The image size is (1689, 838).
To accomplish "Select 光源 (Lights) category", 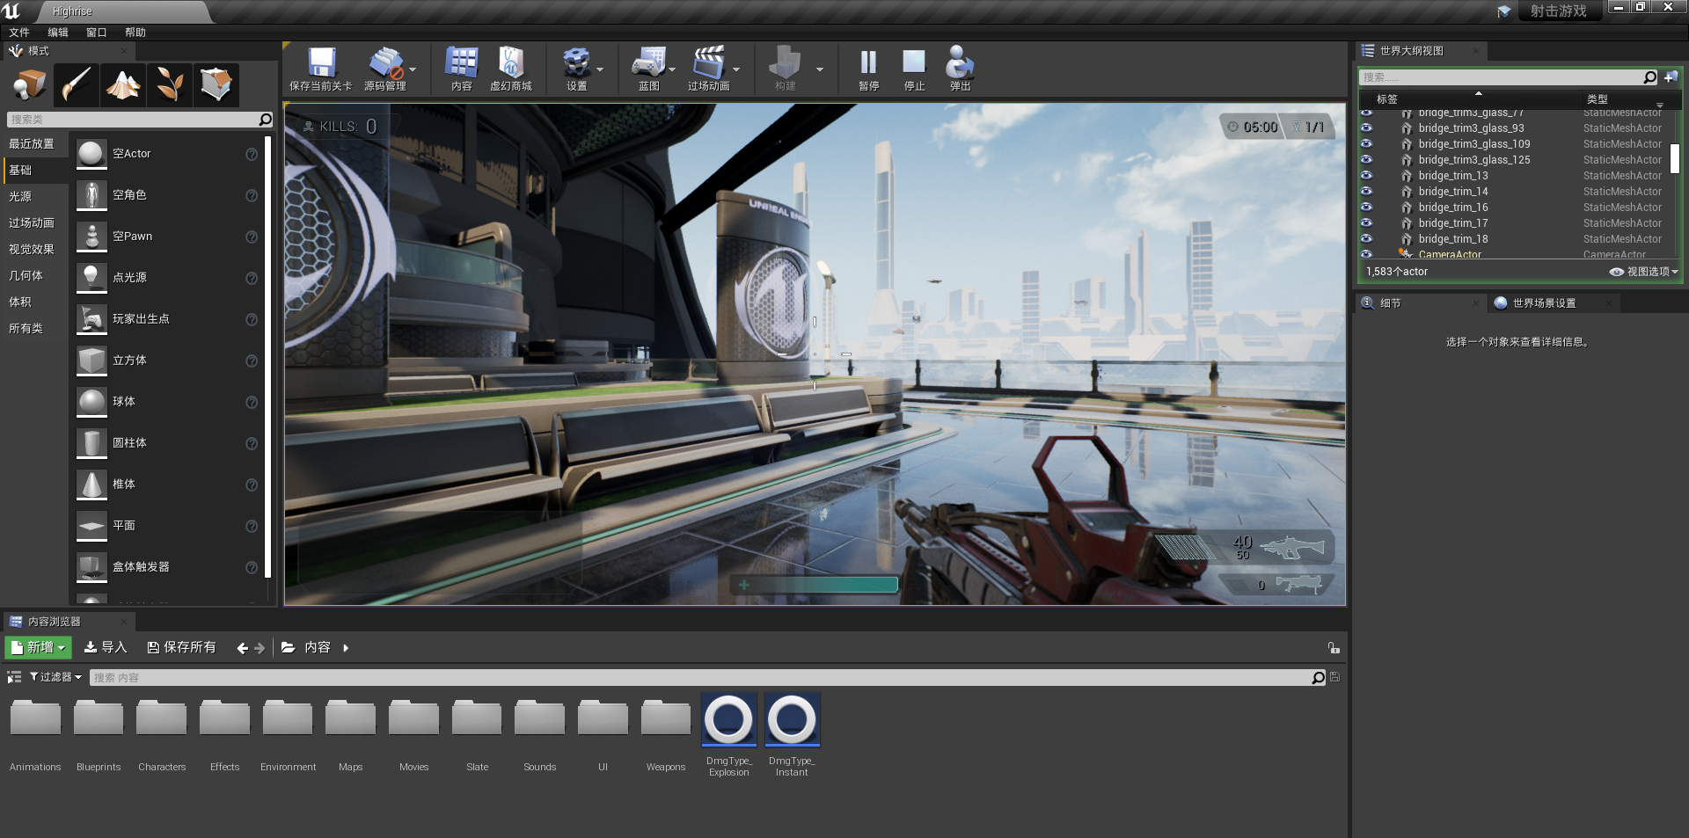I will coord(20,197).
